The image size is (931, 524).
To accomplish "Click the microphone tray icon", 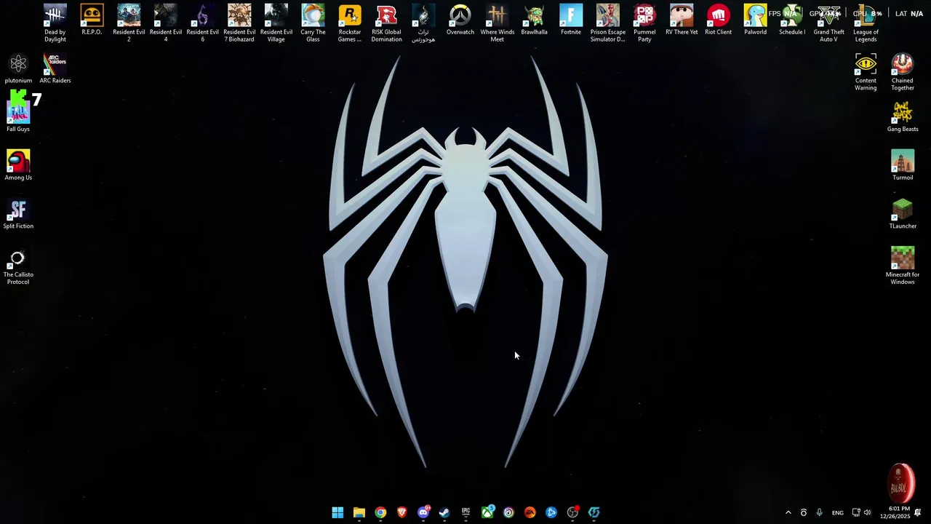I will point(820,512).
